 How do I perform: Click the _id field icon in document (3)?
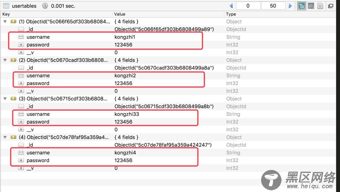(x=21, y=106)
